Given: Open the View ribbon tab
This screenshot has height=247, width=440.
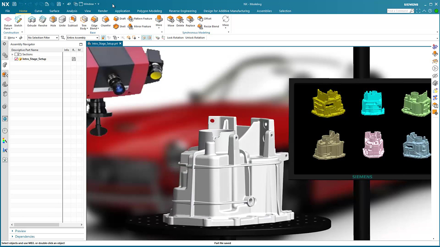Looking at the screenshot, I should tap(88, 11).
